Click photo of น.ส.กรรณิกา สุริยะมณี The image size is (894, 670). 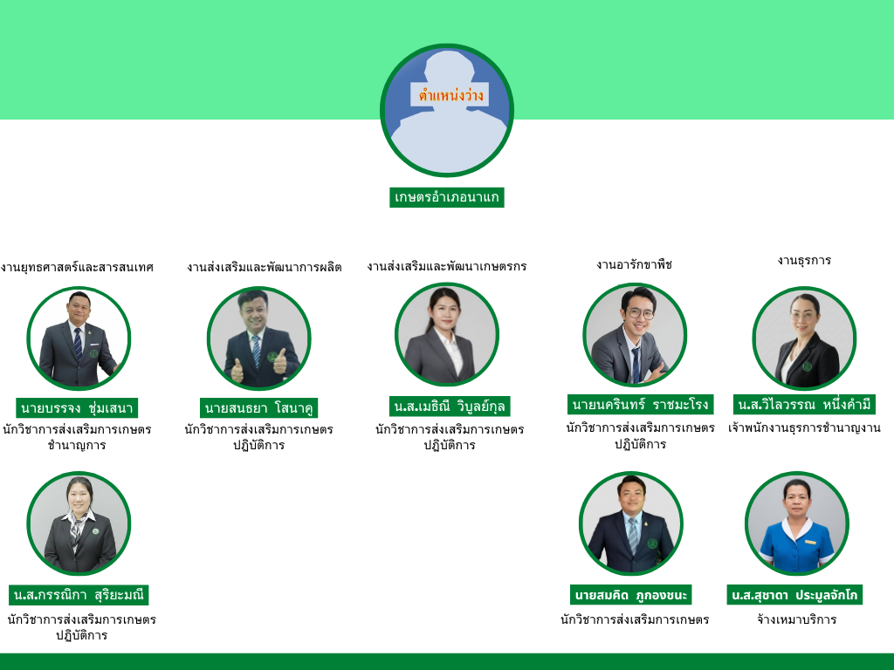coord(79,523)
